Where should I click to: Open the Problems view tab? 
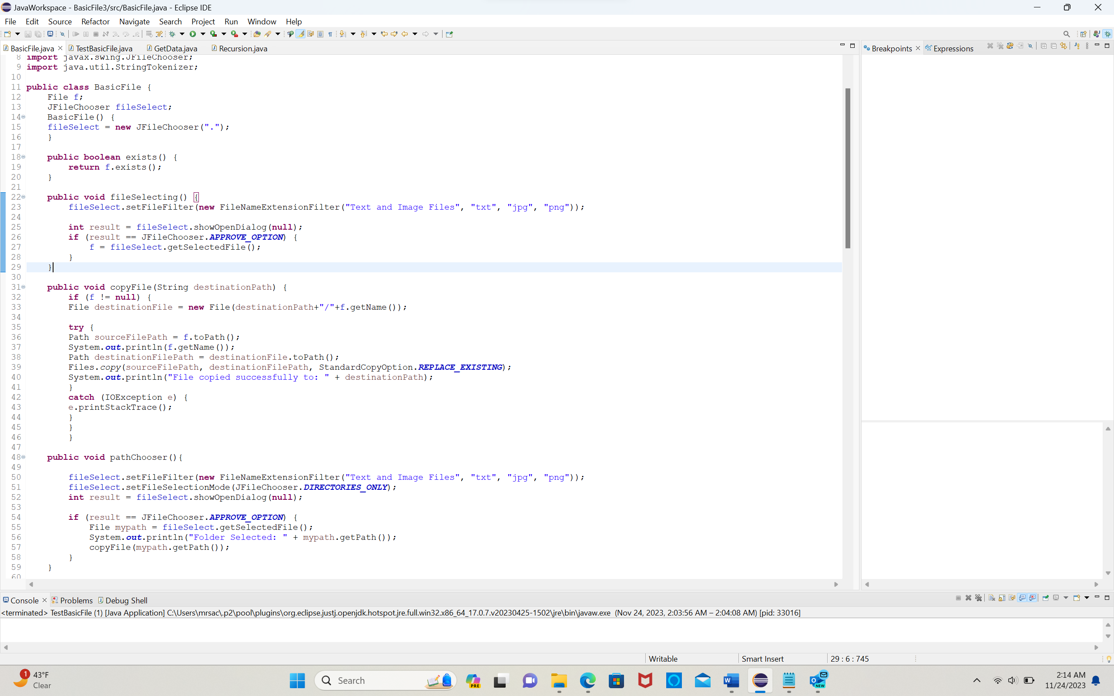click(x=76, y=600)
